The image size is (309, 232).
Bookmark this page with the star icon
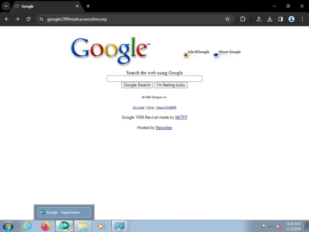(x=228, y=19)
